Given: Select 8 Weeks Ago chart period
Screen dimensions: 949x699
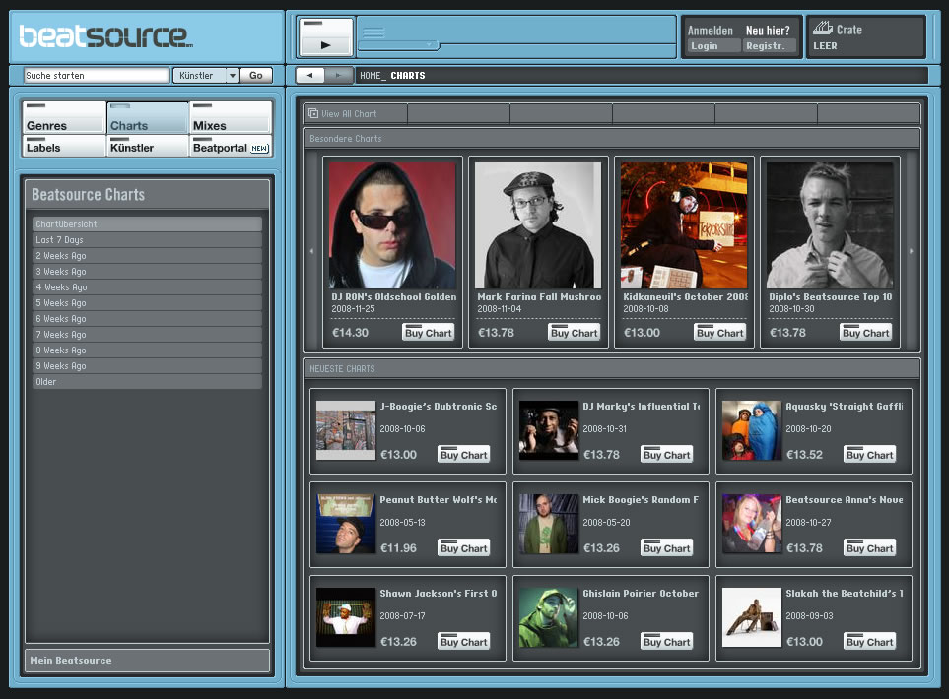Looking at the screenshot, I should point(147,349).
